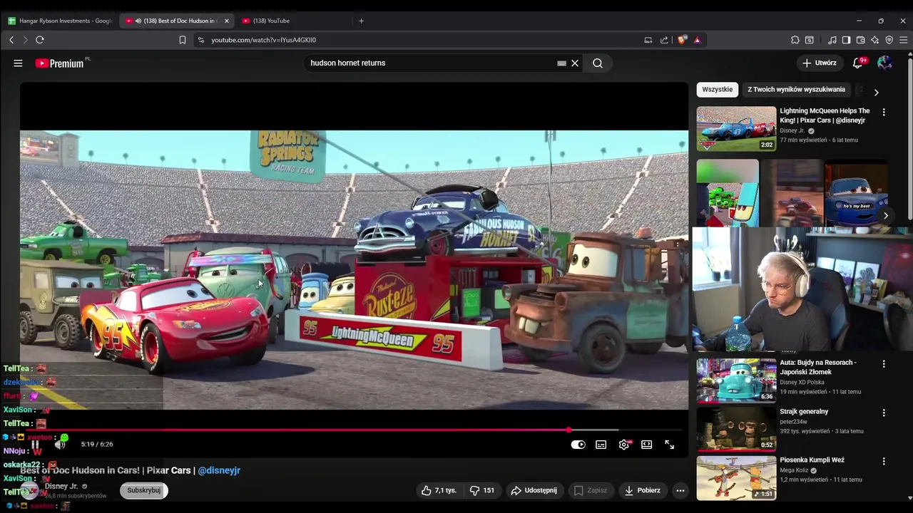
Task: Open a new browser tab
Action: (x=361, y=21)
